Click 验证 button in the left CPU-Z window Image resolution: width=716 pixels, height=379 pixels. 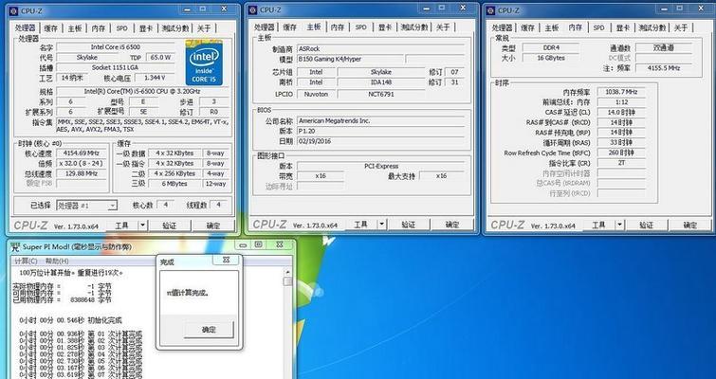(x=170, y=226)
